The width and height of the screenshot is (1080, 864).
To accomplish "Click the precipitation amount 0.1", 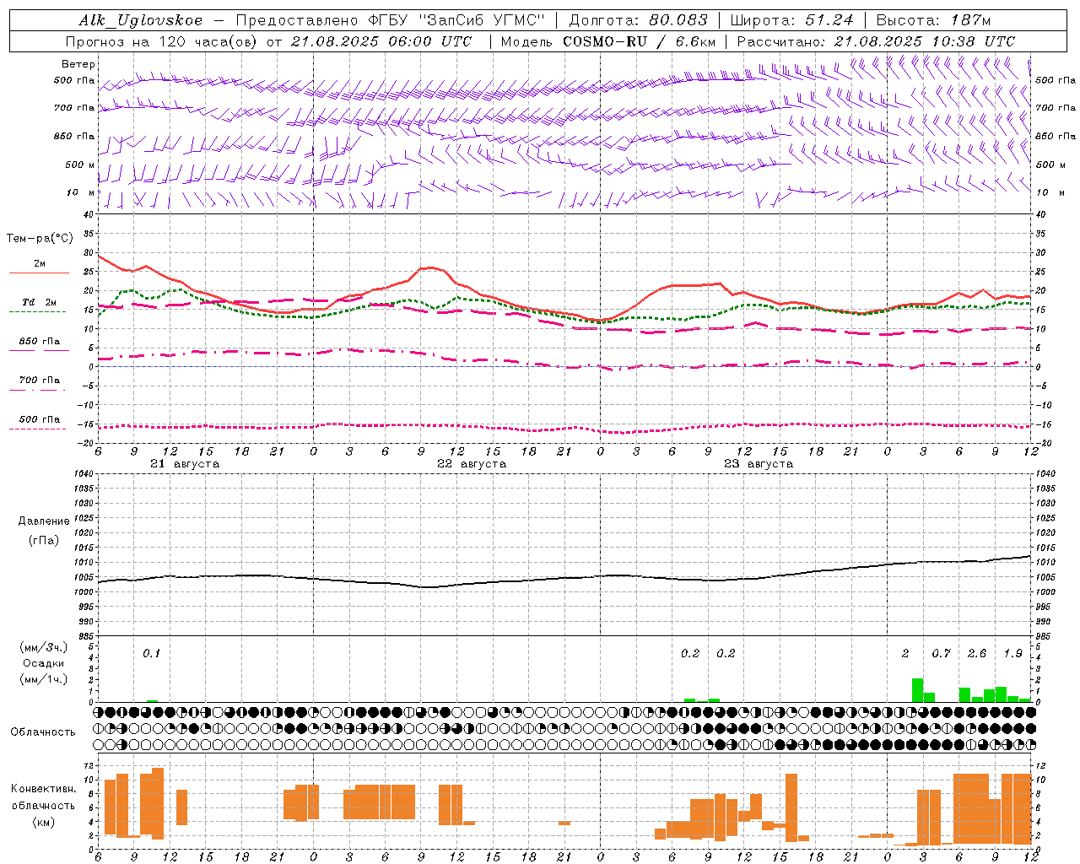I will [x=151, y=654].
